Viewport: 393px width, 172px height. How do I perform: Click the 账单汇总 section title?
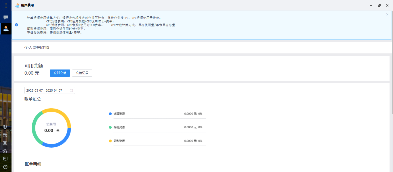pos(33,99)
